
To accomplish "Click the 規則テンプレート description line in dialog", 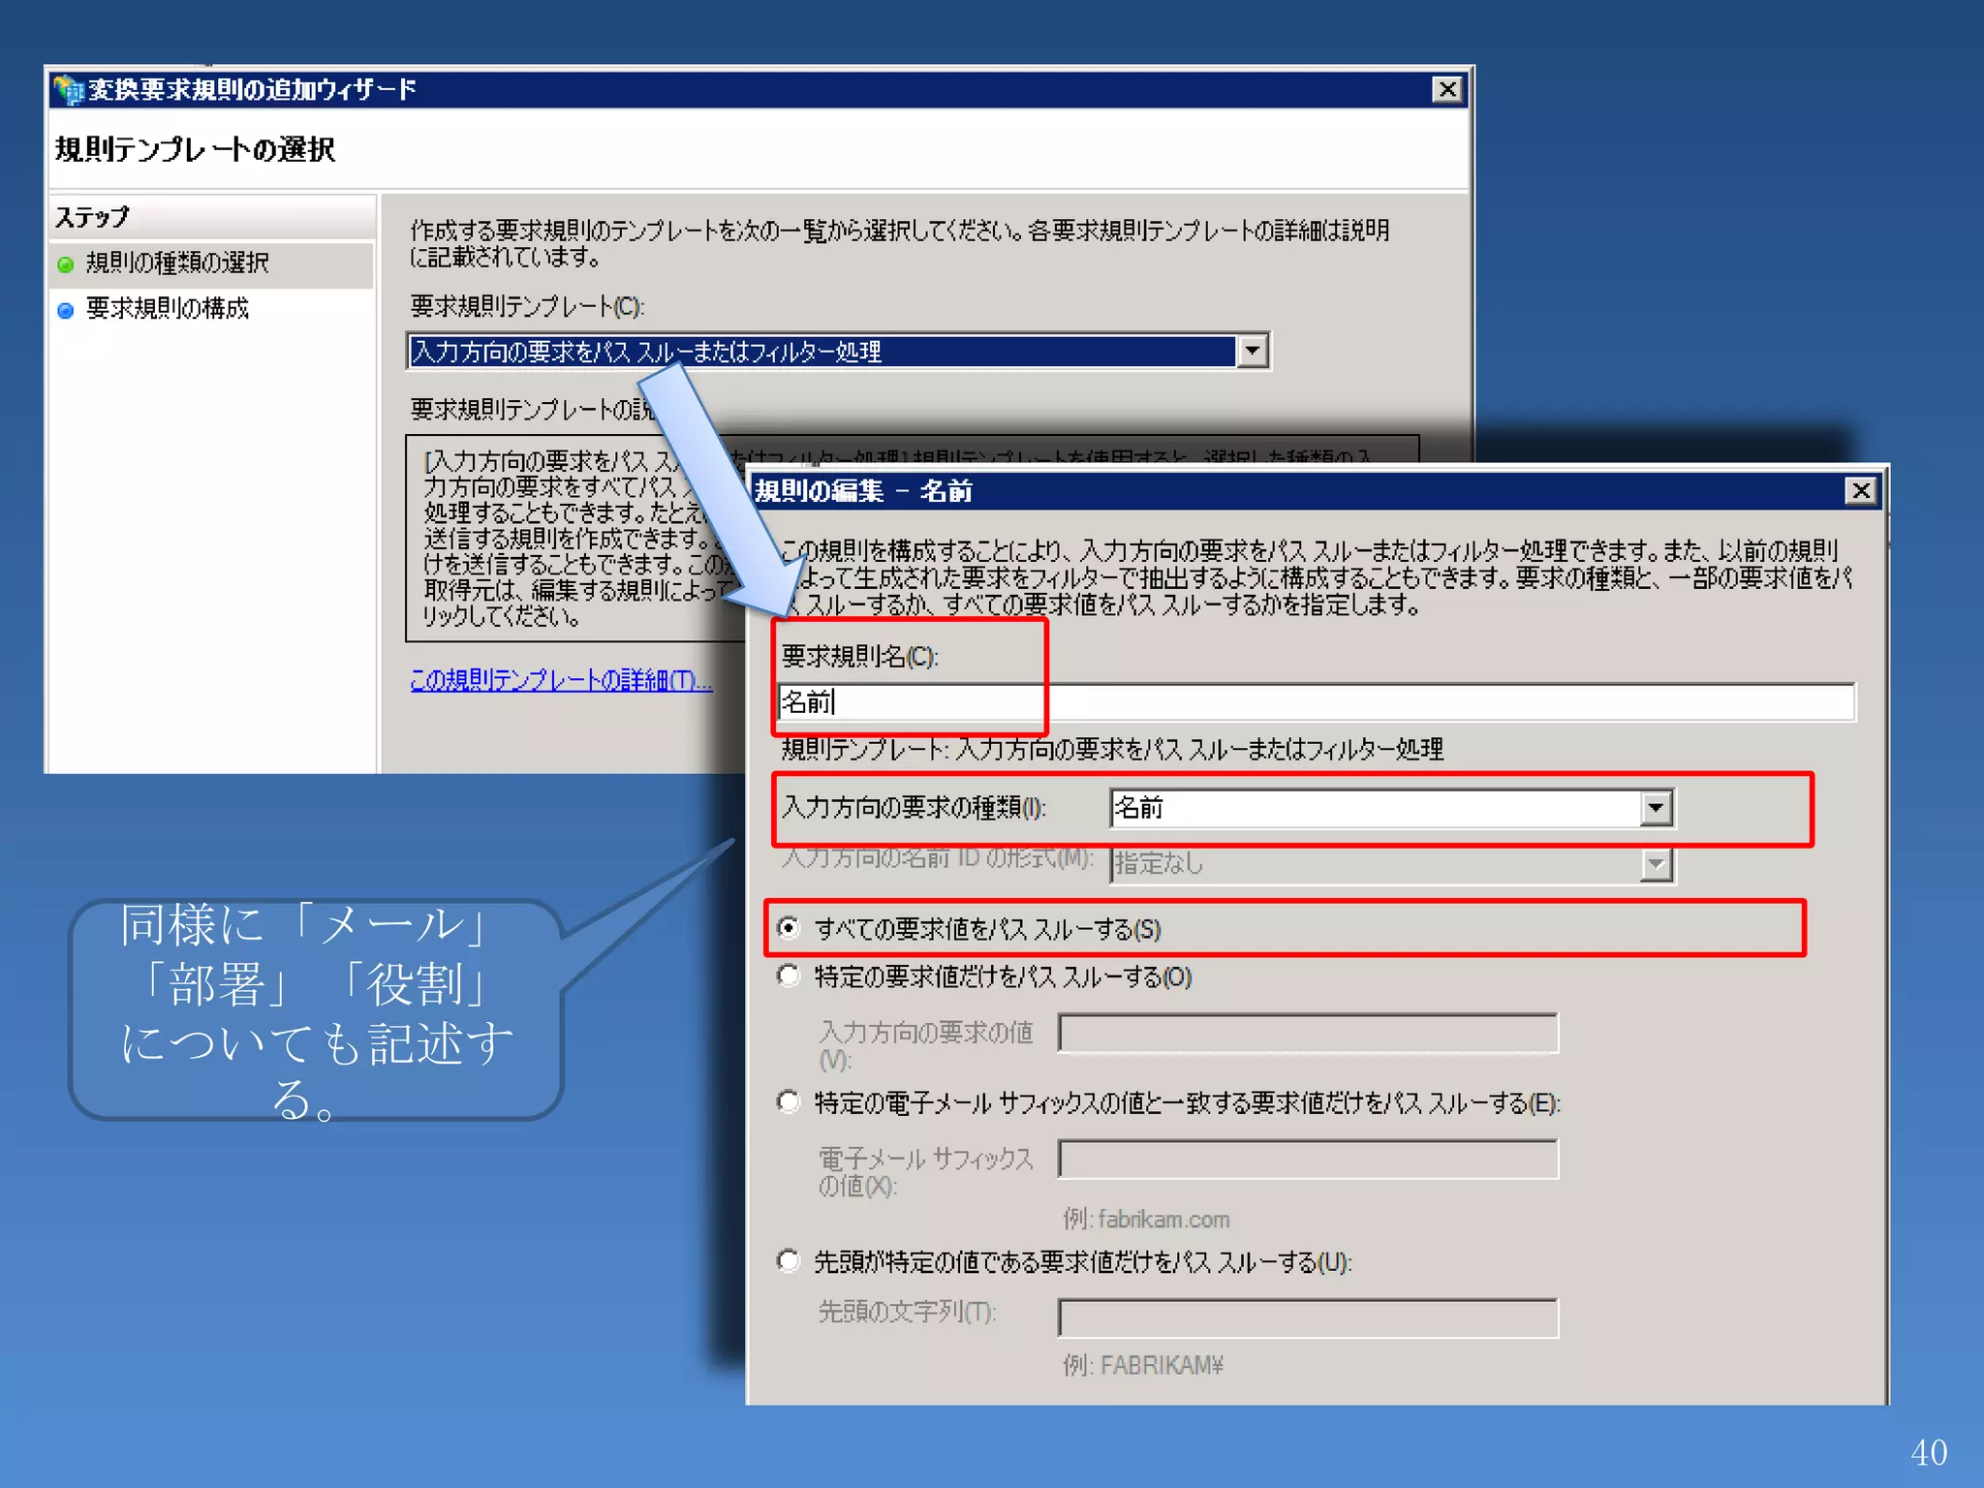I will click(x=1112, y=749).
